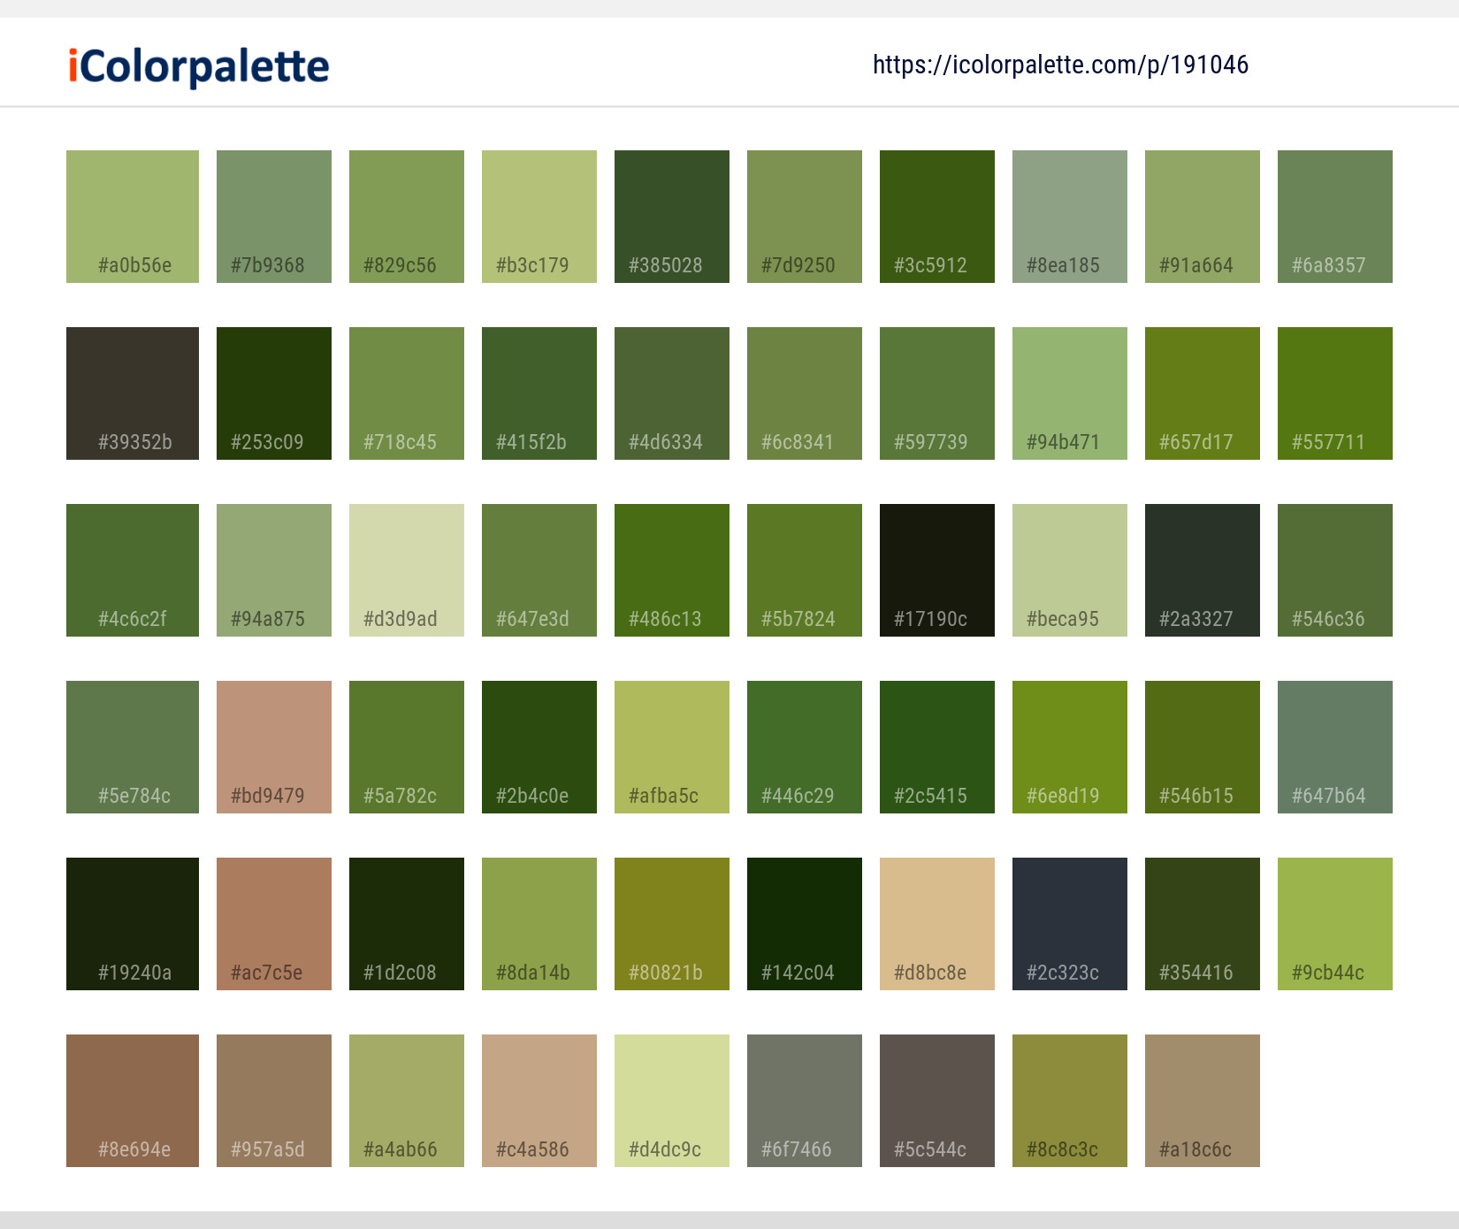
Task: Choose the #8da14b swatch
Action: [539, 924]
